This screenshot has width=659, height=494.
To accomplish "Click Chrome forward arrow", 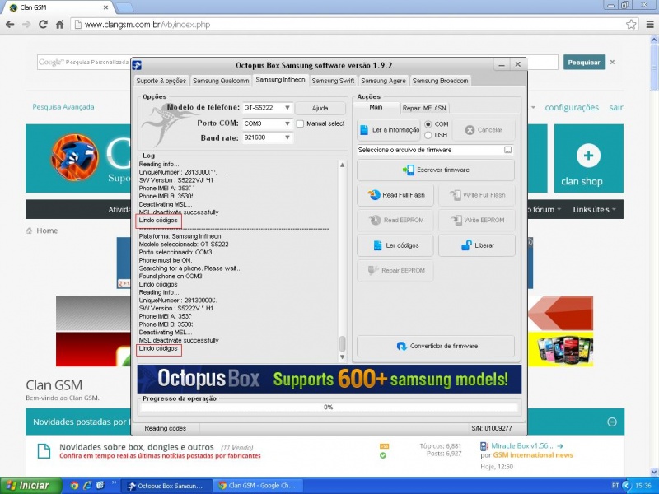I will pos(26,25).
